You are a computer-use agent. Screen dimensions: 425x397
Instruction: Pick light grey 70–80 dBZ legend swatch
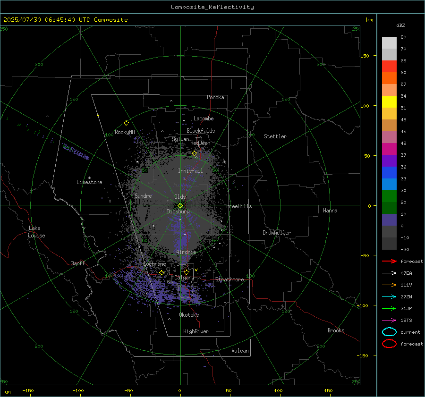(389, 43)
